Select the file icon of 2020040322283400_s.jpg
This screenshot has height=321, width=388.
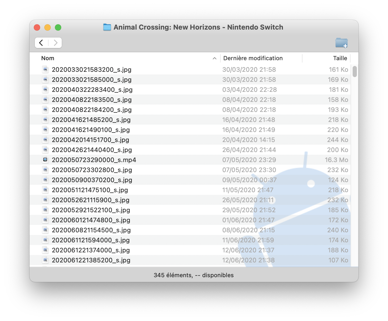click(x=45, y=89)
